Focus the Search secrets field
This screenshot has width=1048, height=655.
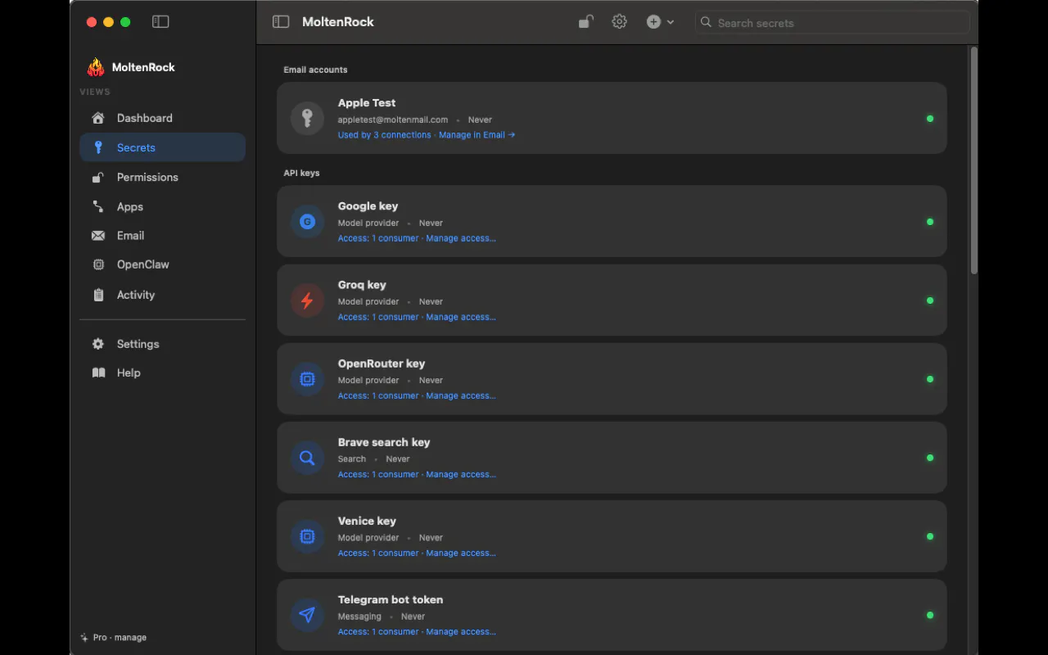pyautogui.click(x=832, y=22)
